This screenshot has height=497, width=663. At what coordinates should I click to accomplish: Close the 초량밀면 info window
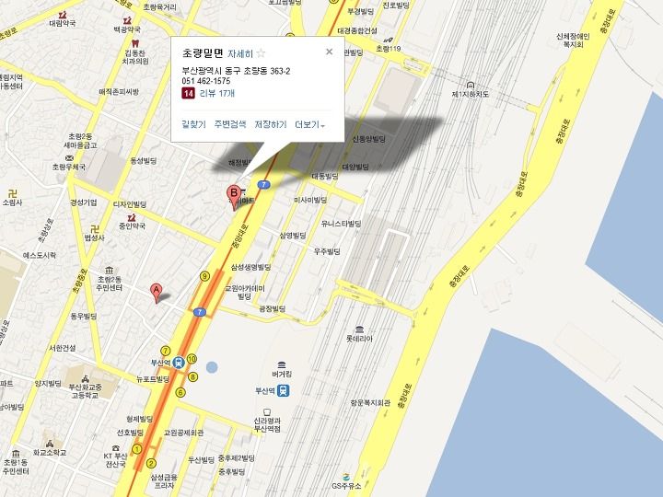coord(329,52)
